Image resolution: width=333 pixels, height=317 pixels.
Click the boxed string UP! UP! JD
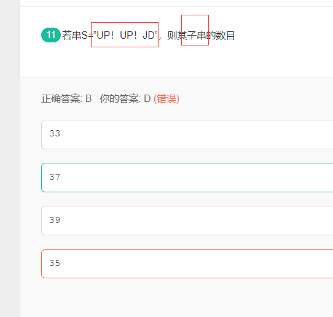pyautogui.click(x=125, y=34)
